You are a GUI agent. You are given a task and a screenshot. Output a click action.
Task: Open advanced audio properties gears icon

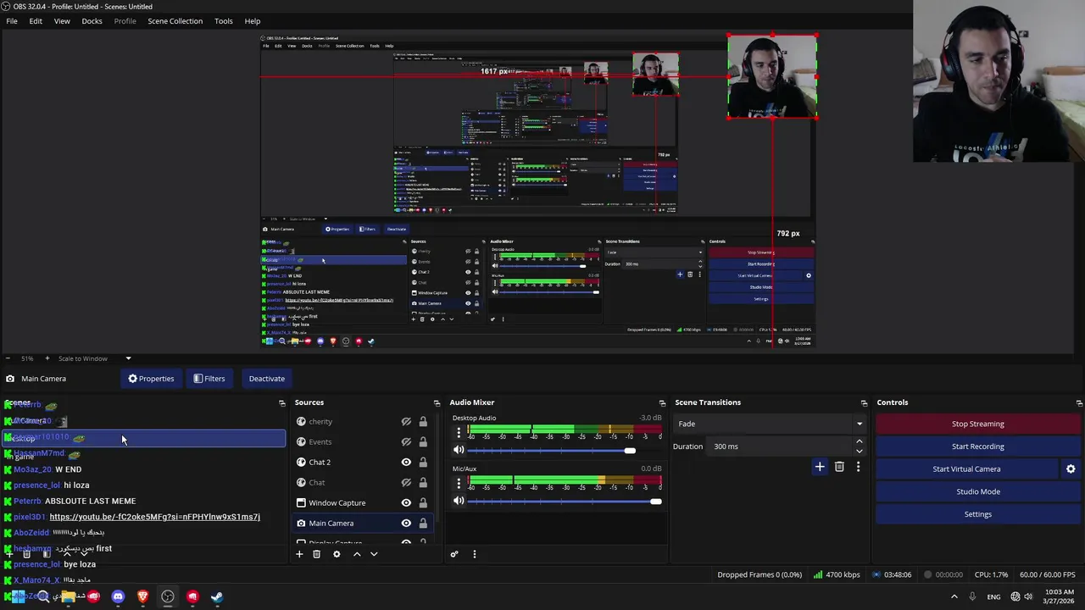[x=454, y=554]
